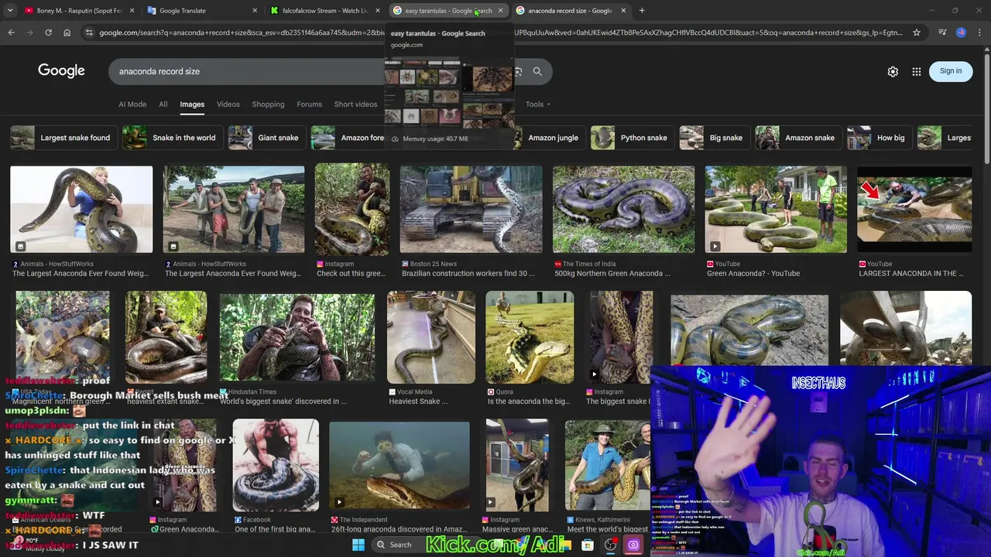Open Vocal Media Heaviest Snake image
This screenshot has width=991, height=557.
click(x=431, y=337)
